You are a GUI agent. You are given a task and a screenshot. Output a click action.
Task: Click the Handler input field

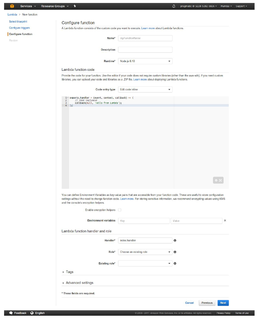pos(145,240)
